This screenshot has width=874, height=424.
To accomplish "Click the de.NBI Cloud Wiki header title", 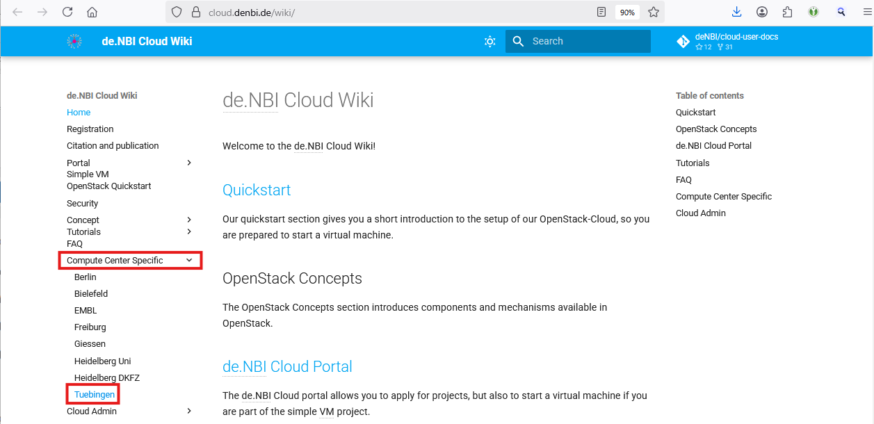I will click(147, 42).
